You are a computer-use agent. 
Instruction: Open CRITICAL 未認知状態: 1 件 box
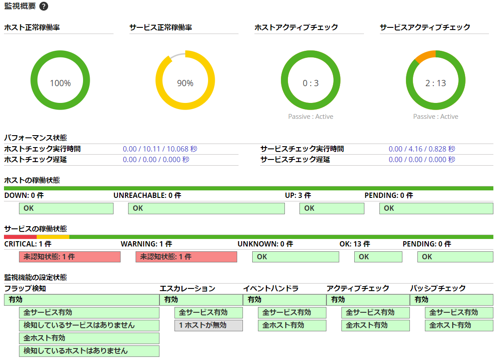(69, 257)
